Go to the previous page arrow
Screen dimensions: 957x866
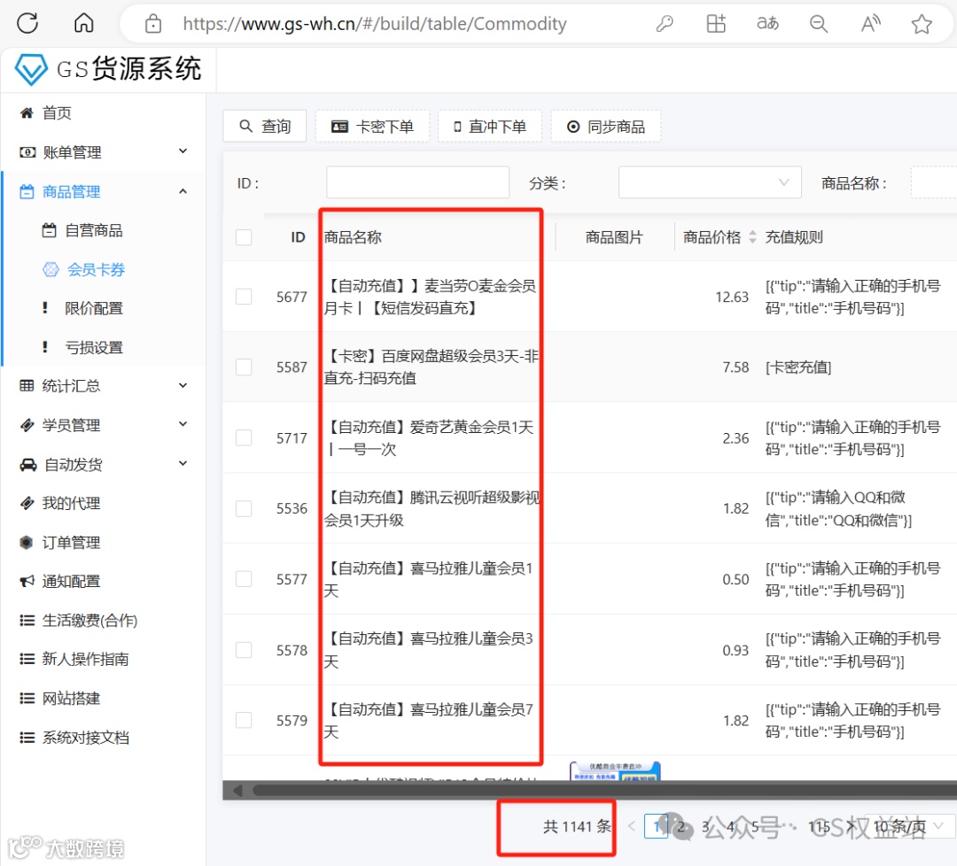632,826
